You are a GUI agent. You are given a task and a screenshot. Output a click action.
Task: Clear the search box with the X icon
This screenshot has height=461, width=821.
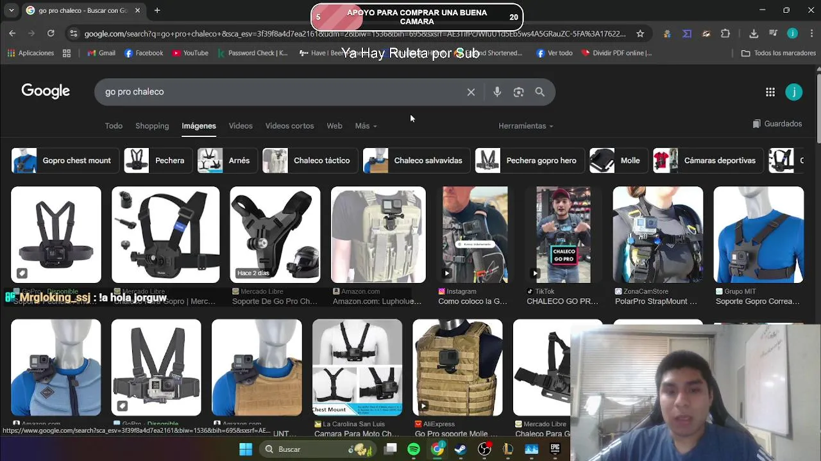coord(471,92)
